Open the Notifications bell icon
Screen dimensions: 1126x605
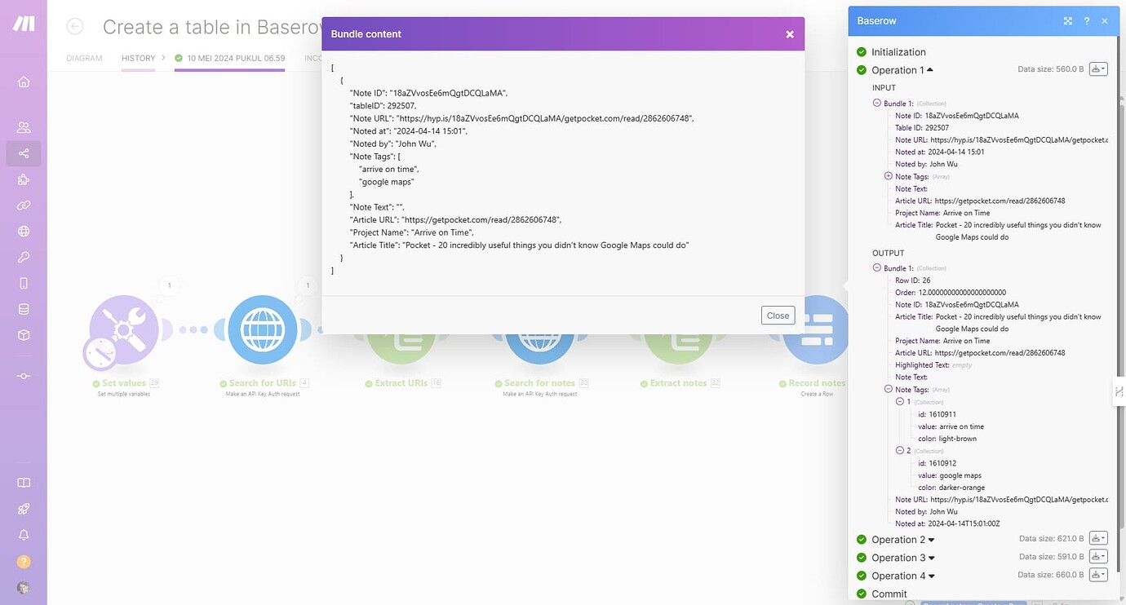point(24,535)
